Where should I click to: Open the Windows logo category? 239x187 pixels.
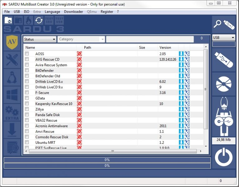pos(12,95)
